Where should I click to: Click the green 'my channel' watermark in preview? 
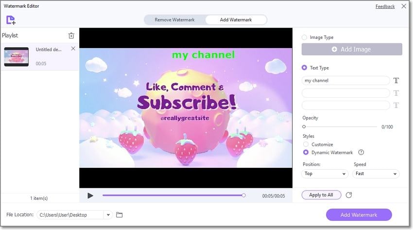tap(203, 55)
